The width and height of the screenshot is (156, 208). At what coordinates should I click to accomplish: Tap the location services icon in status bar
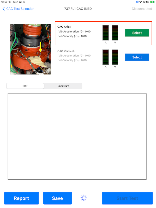137,2
